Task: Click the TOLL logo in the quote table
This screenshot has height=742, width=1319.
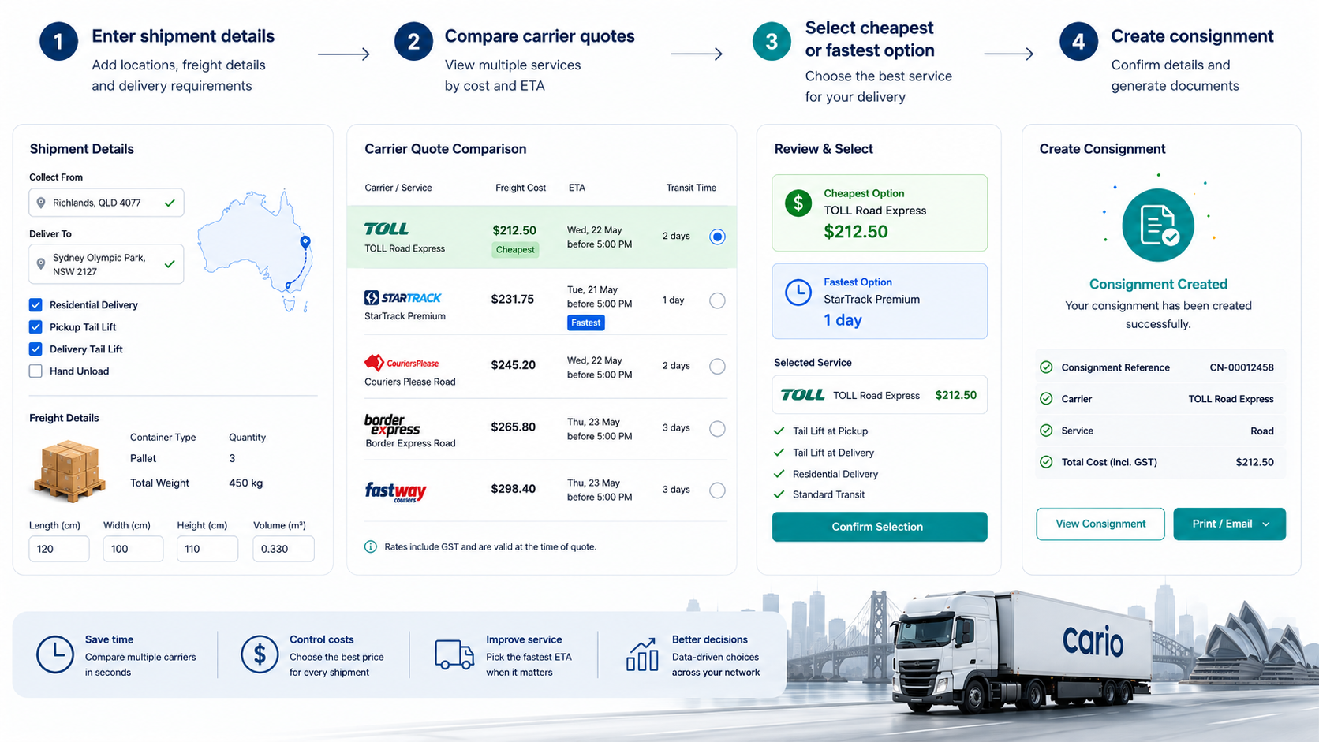Action: pos(387,229)
